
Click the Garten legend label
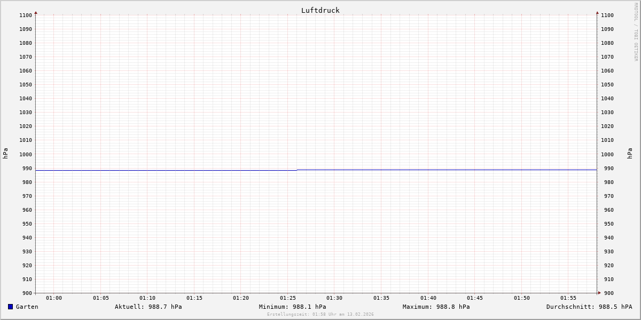point(27,307)
